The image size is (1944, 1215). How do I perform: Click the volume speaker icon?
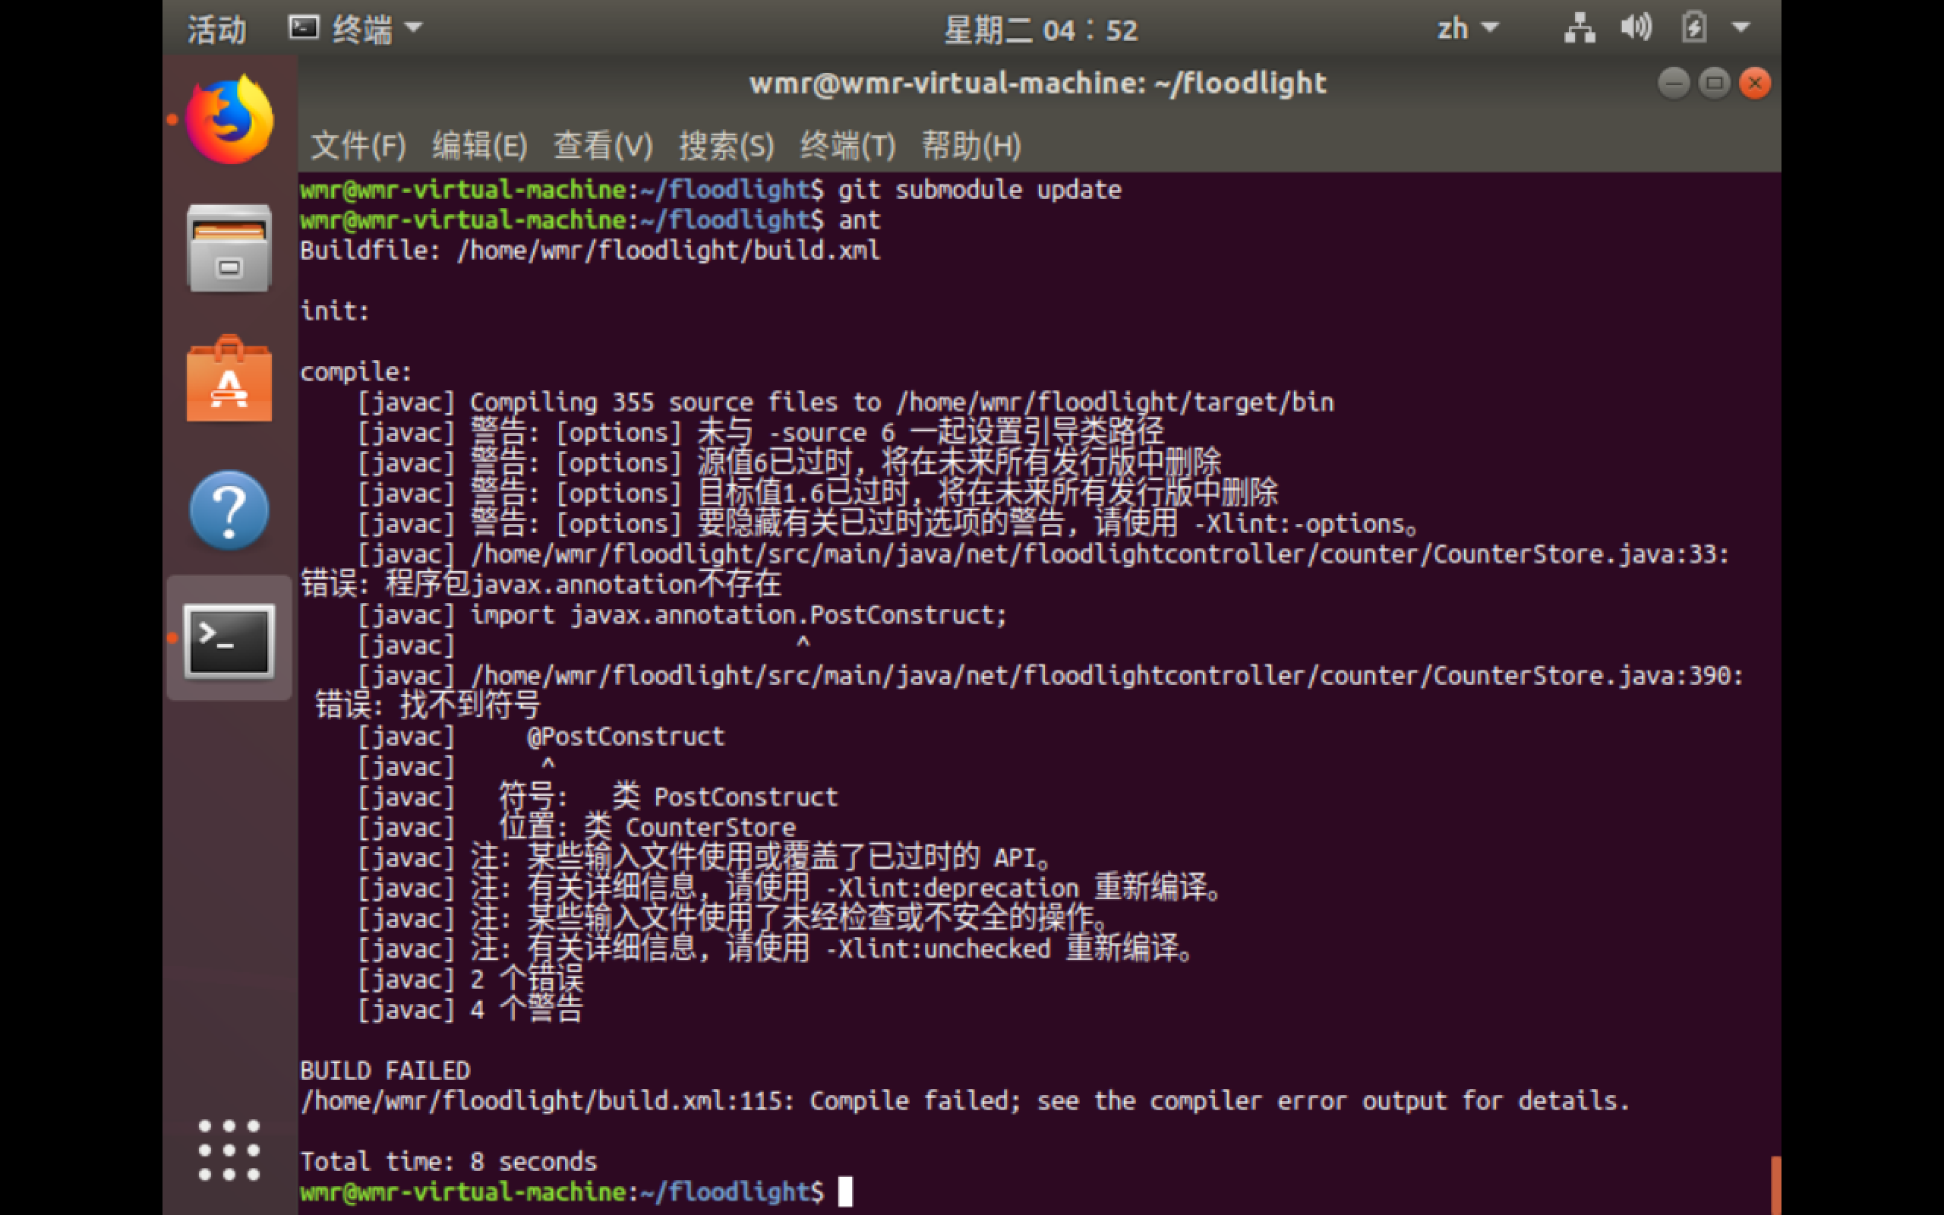pyautogui.click(x=1636, y=28)
